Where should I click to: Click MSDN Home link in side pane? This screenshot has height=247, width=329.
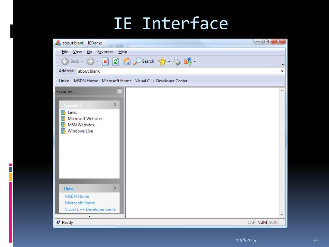click(x=77, y=197)
